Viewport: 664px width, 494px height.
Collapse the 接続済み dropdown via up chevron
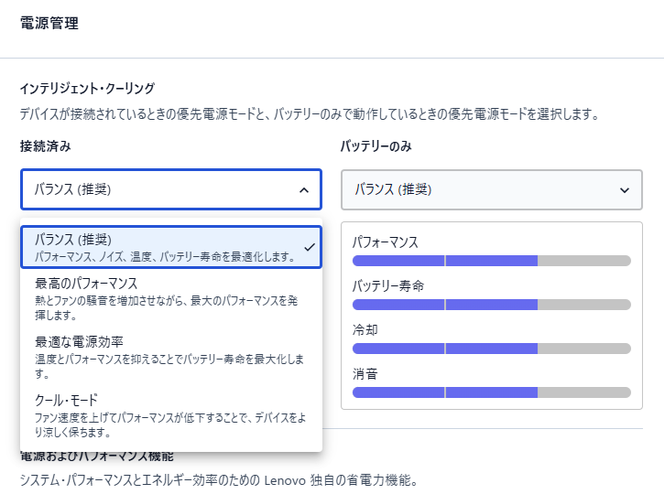coord(304,190)
